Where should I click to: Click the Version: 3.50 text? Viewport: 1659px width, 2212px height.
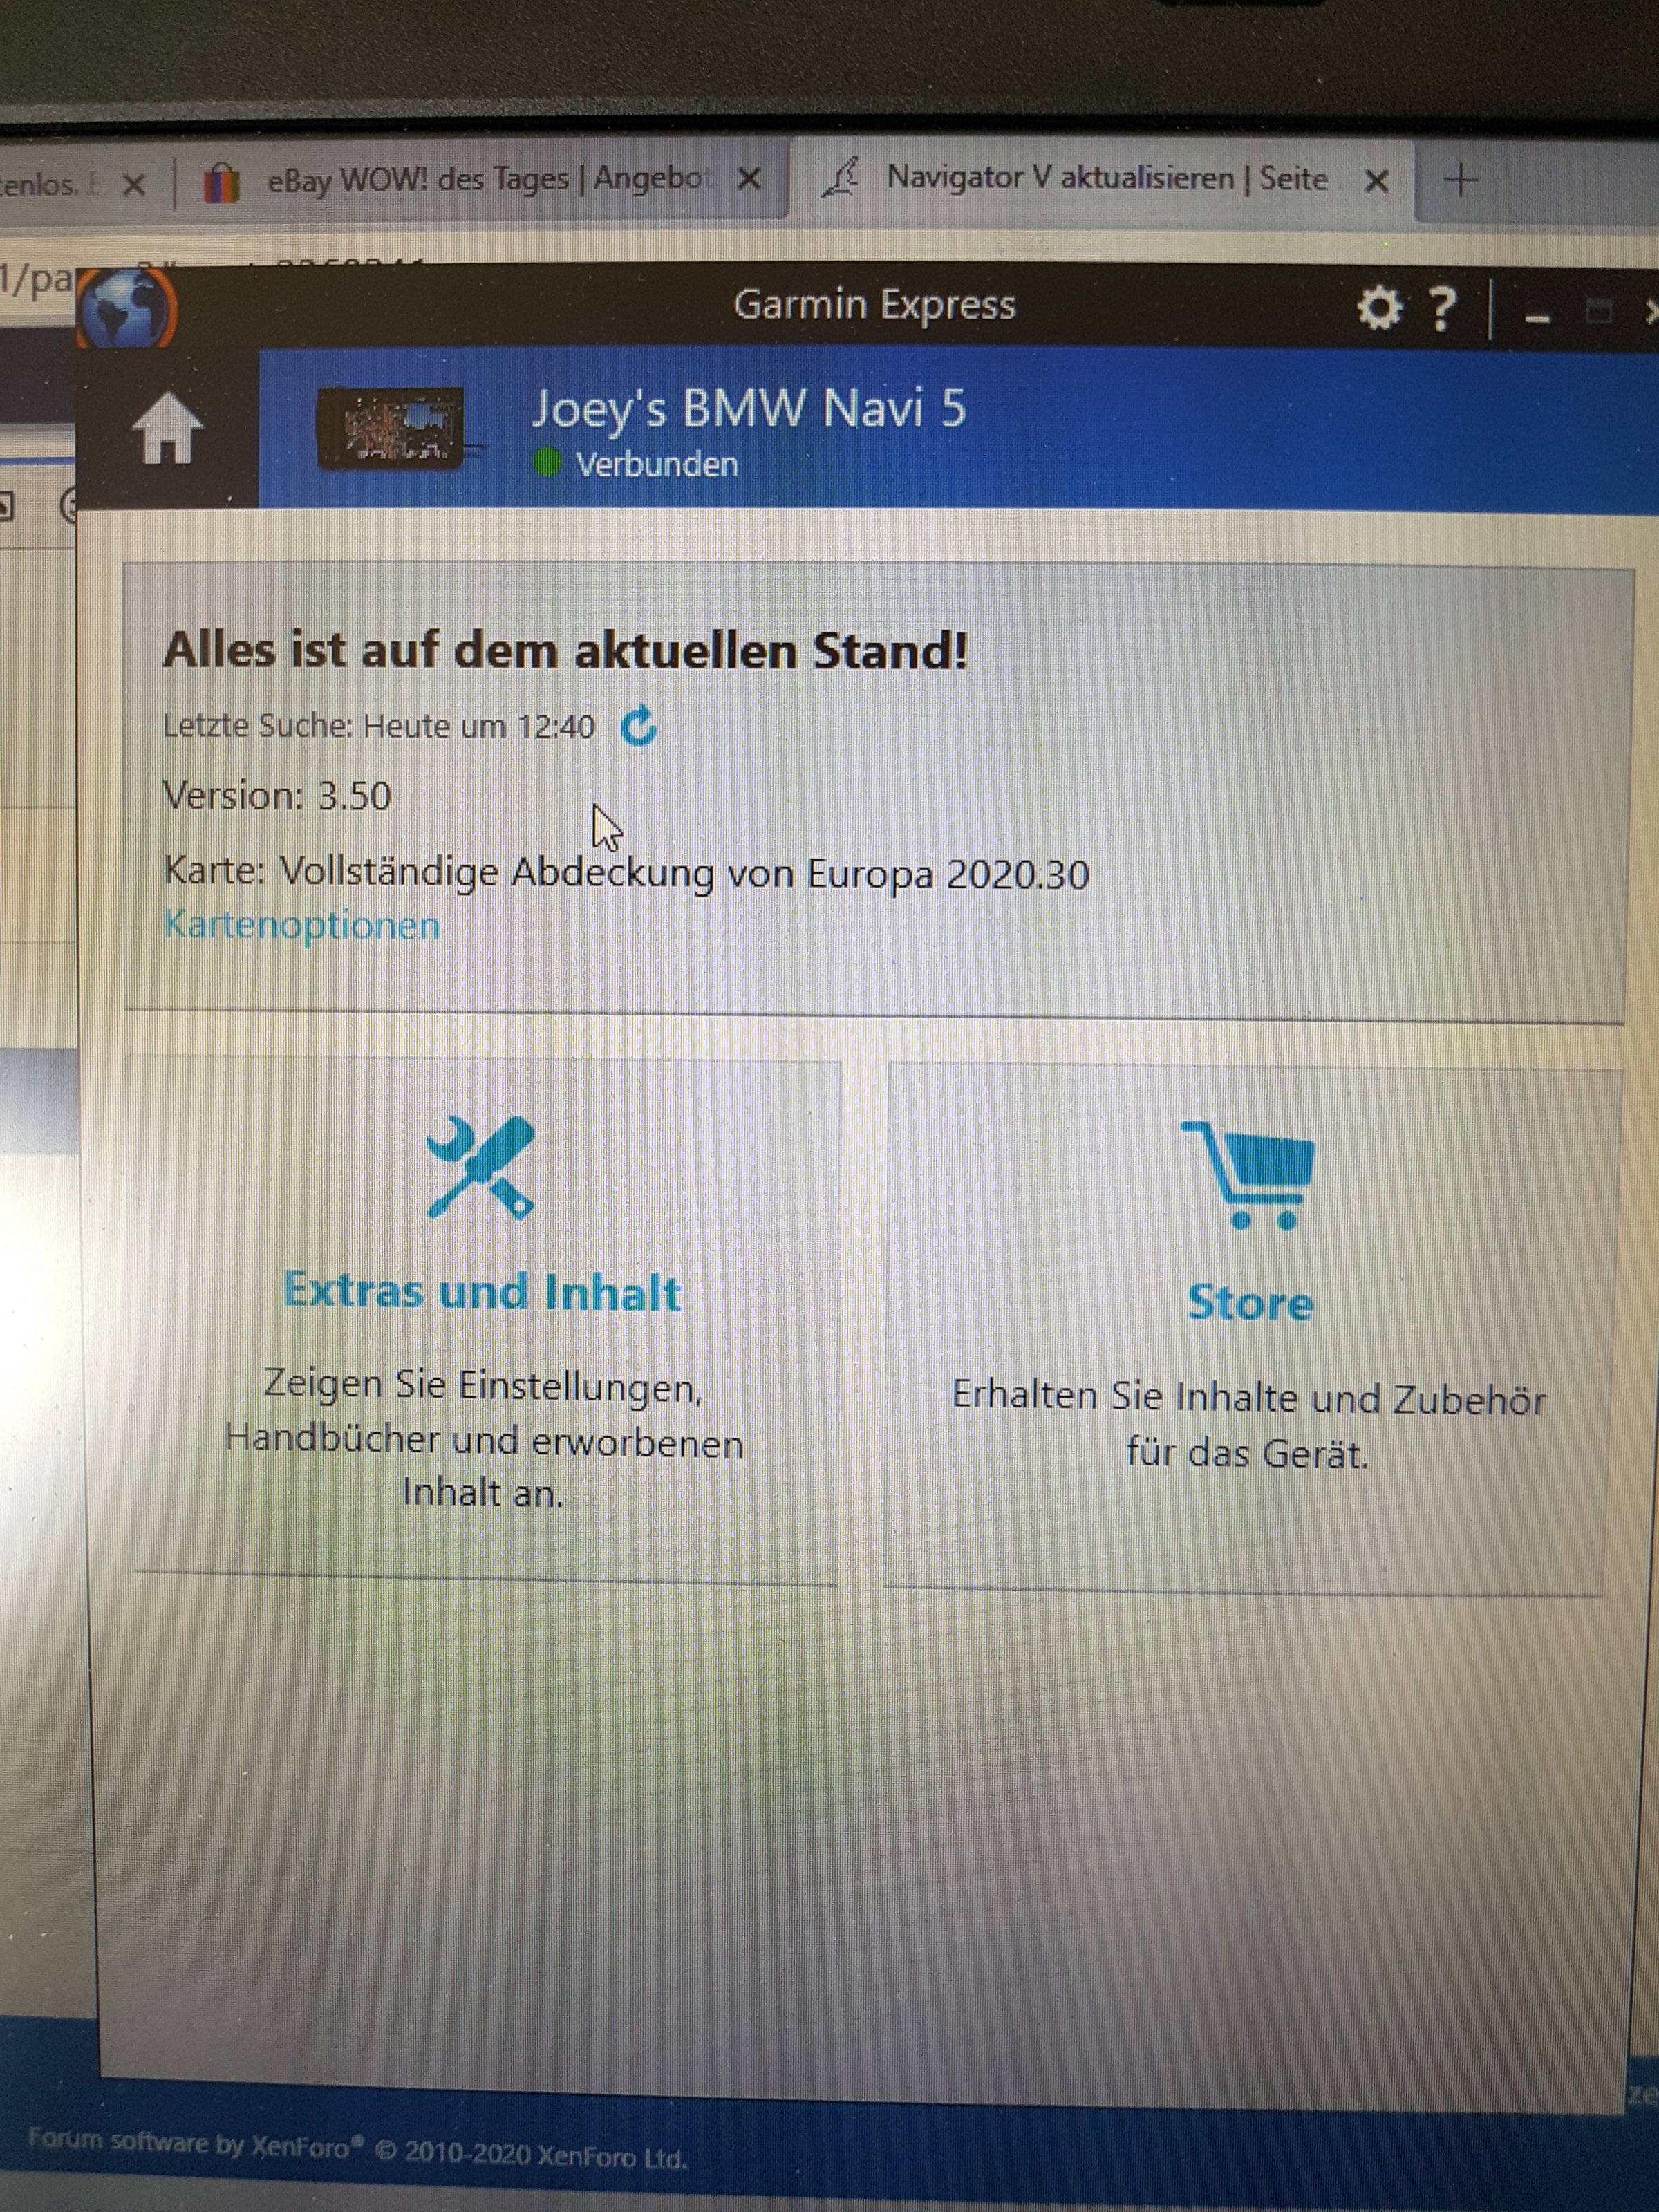point(277,796)
